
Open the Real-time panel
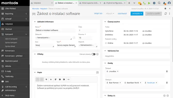click(15, 61)
